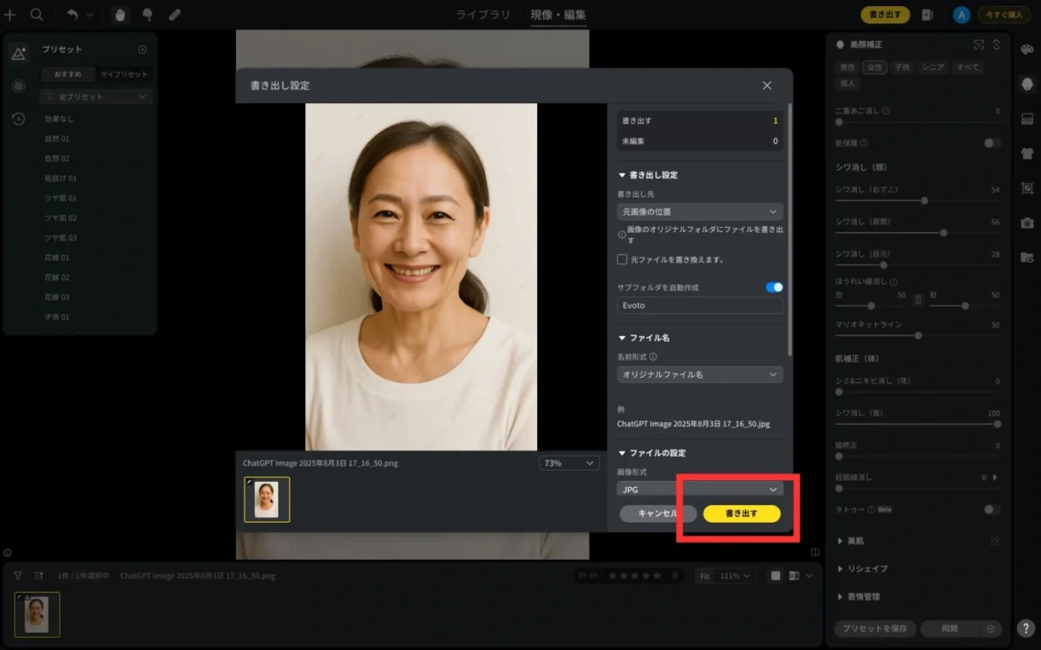Adjust the マリオネットライン slider handle

pos(918,335)
